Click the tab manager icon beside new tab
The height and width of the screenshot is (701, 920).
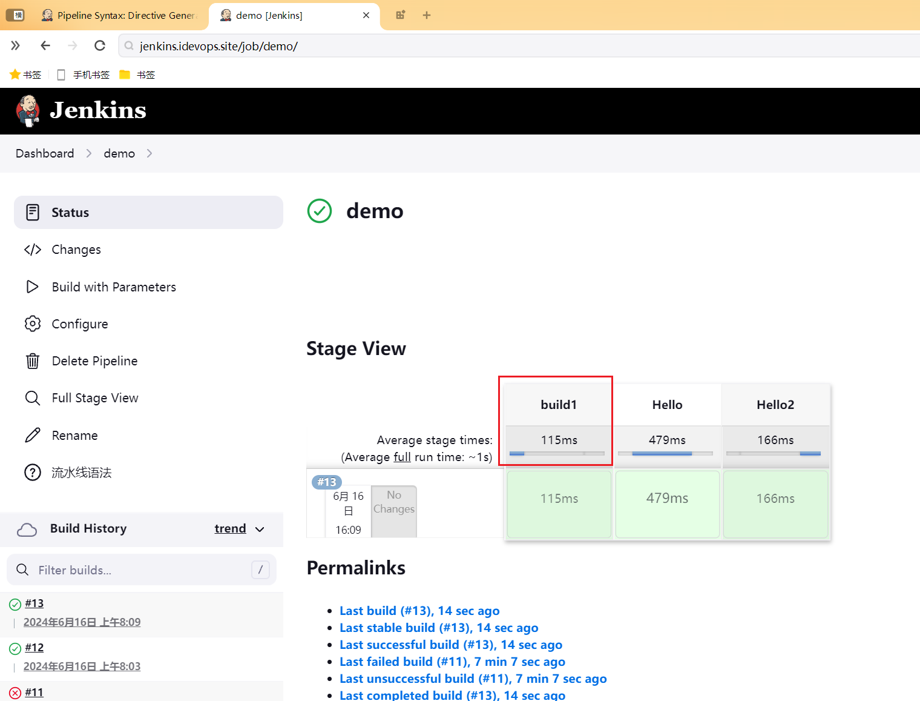point(400,15)
